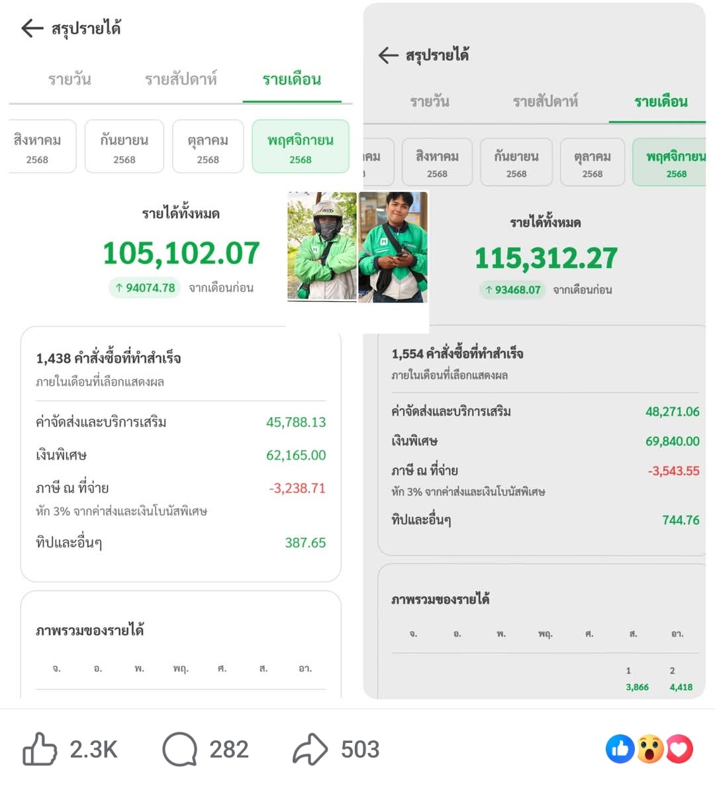715x786 pixels.
Task: Choose กันยายน 2568 month chip in left screen
Action: click(x=124, y=146)
